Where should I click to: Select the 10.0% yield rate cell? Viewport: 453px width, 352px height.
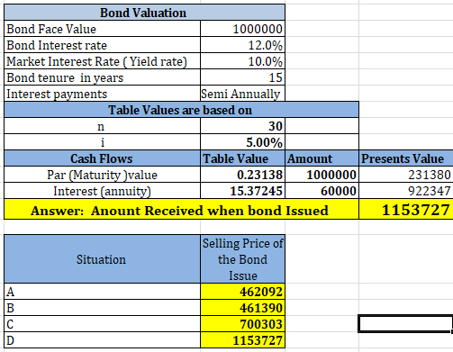[x=242, y=61]
